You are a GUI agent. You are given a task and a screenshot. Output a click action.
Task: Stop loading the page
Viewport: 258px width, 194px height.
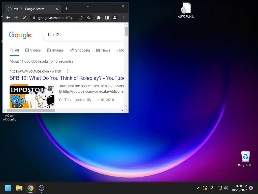(24, 18)
